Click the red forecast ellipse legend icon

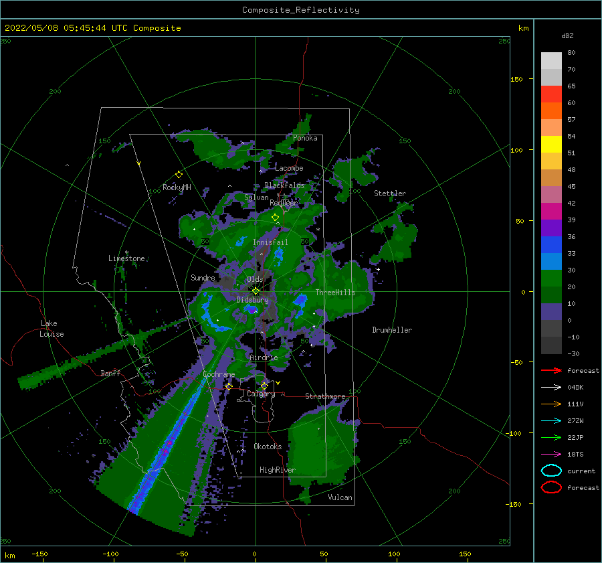click(551, 487)
